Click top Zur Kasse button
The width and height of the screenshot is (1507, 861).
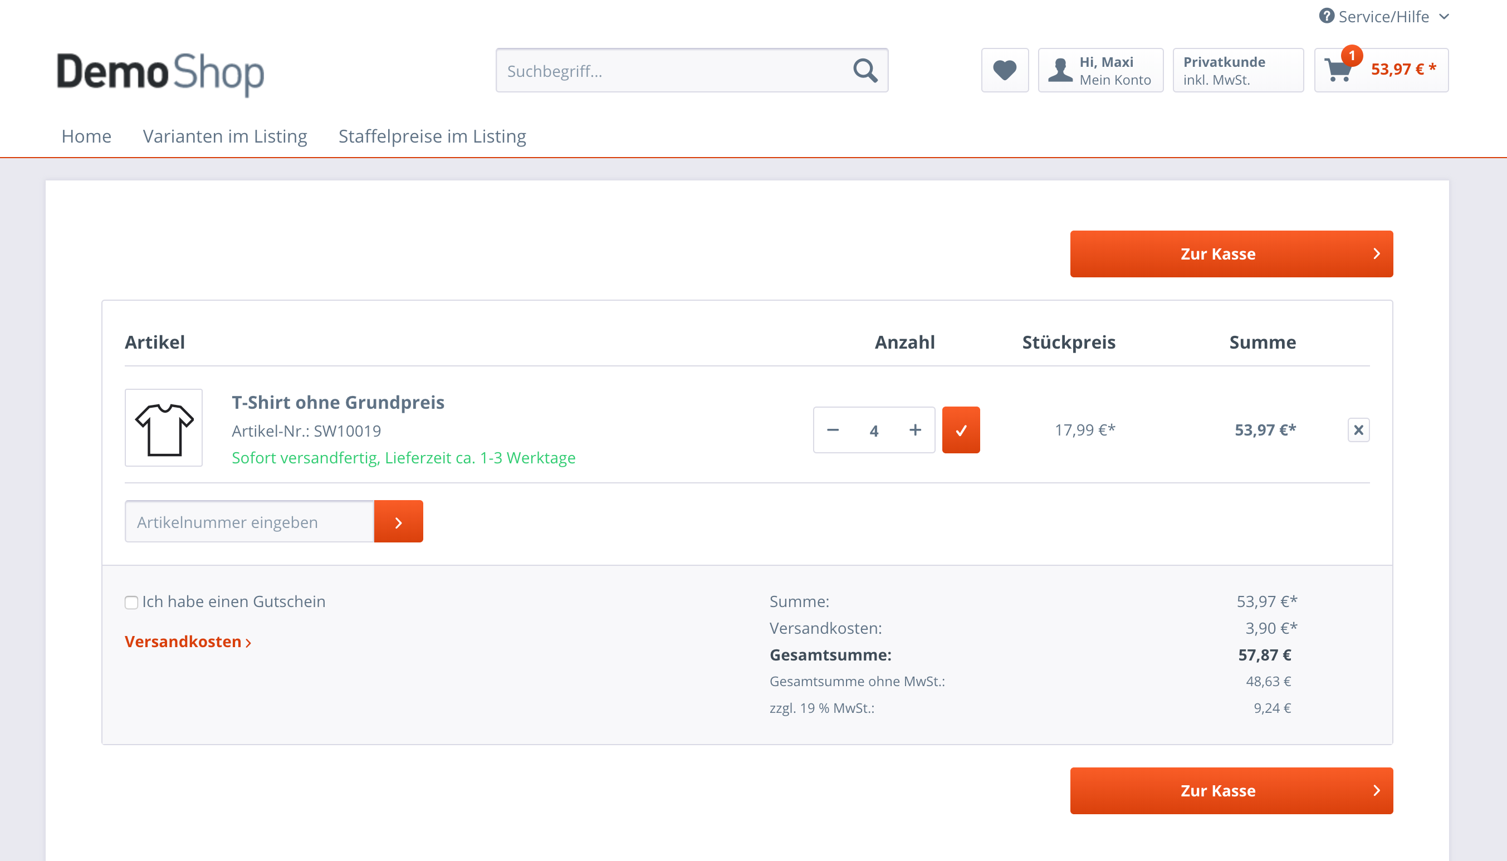1231,254
